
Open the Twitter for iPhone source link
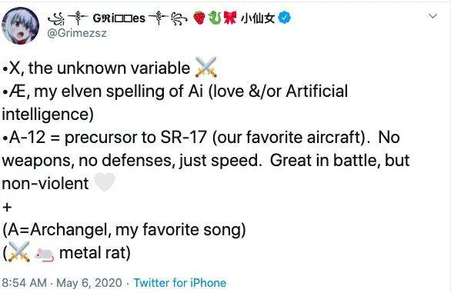[x=180, y=283]
